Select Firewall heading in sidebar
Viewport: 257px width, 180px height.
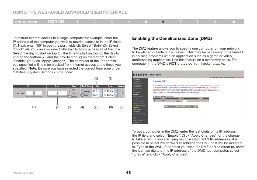tap(135, 108)
